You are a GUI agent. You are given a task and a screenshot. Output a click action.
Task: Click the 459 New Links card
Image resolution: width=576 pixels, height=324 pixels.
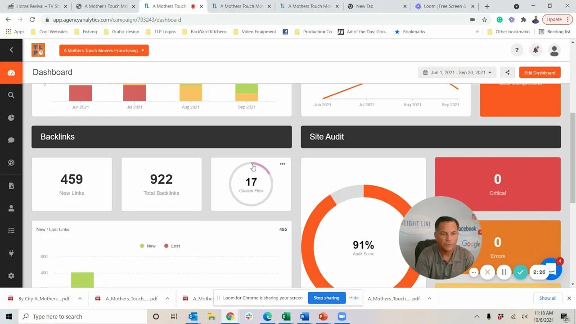tap(72, 184)
